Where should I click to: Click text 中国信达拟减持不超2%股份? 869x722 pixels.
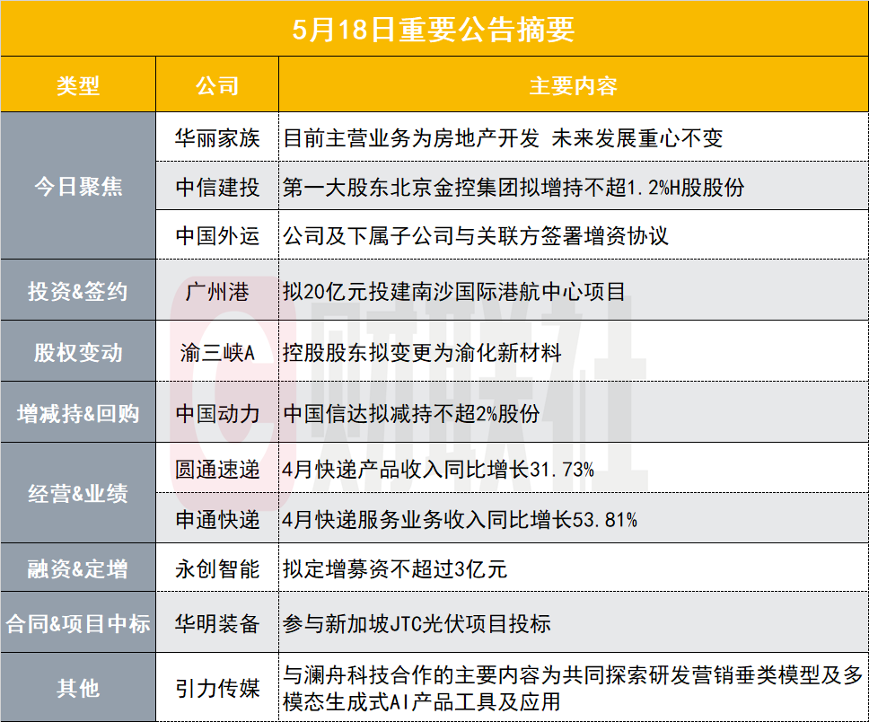(x=411, y=413)
